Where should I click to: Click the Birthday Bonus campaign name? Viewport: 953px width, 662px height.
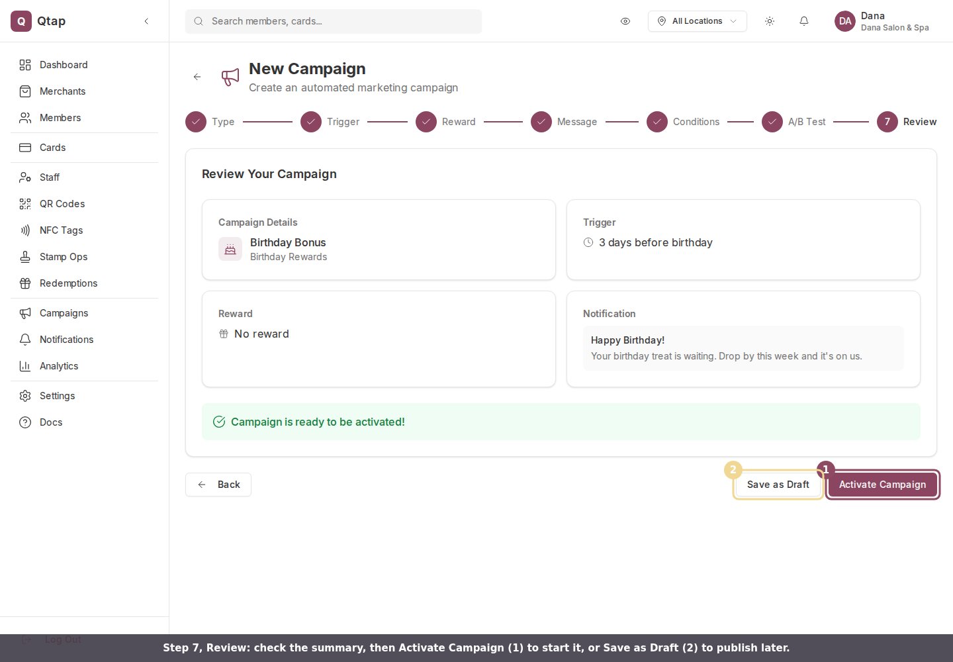point(288,242)
